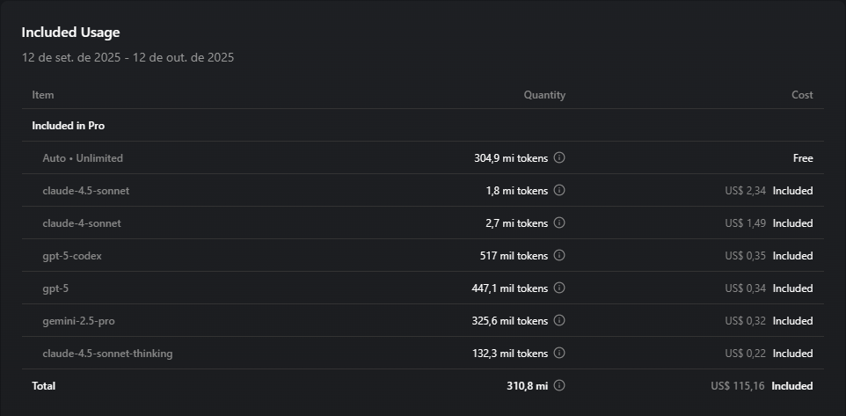Screen dimensions: 846x416
Task: Click the billing period date range text
Action: [x=128, y=58]
